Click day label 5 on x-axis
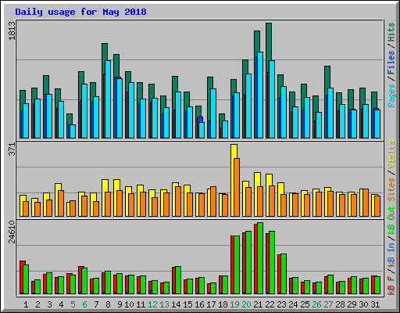 [73, 304]
